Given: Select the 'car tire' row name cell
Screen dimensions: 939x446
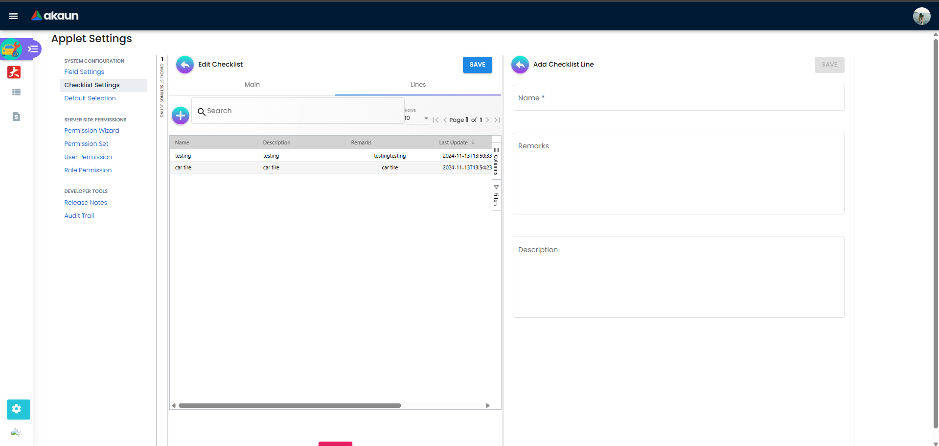Looking at the screenshot, I should pos(213,167).
